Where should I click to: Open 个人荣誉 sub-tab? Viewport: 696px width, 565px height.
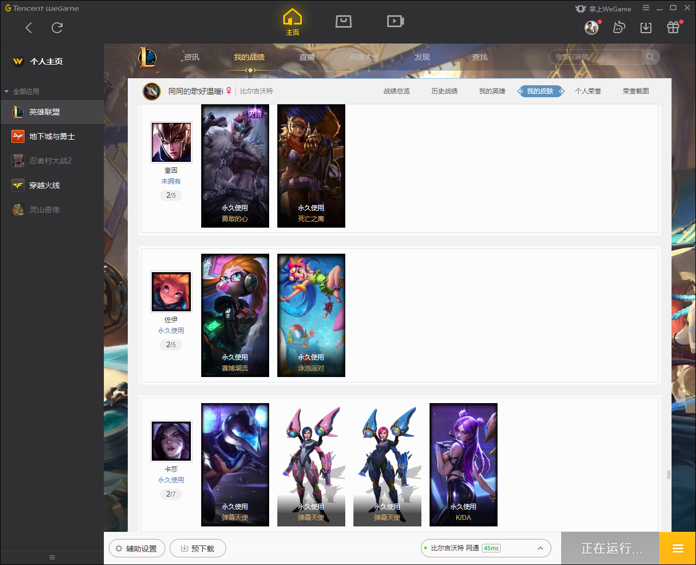coord(588,91)
